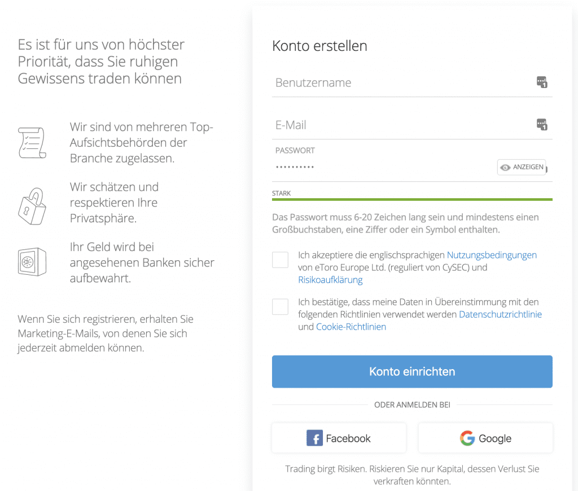Open the Risikoaufklärung link
Screen dimensions: 578x491
[330, 280]
